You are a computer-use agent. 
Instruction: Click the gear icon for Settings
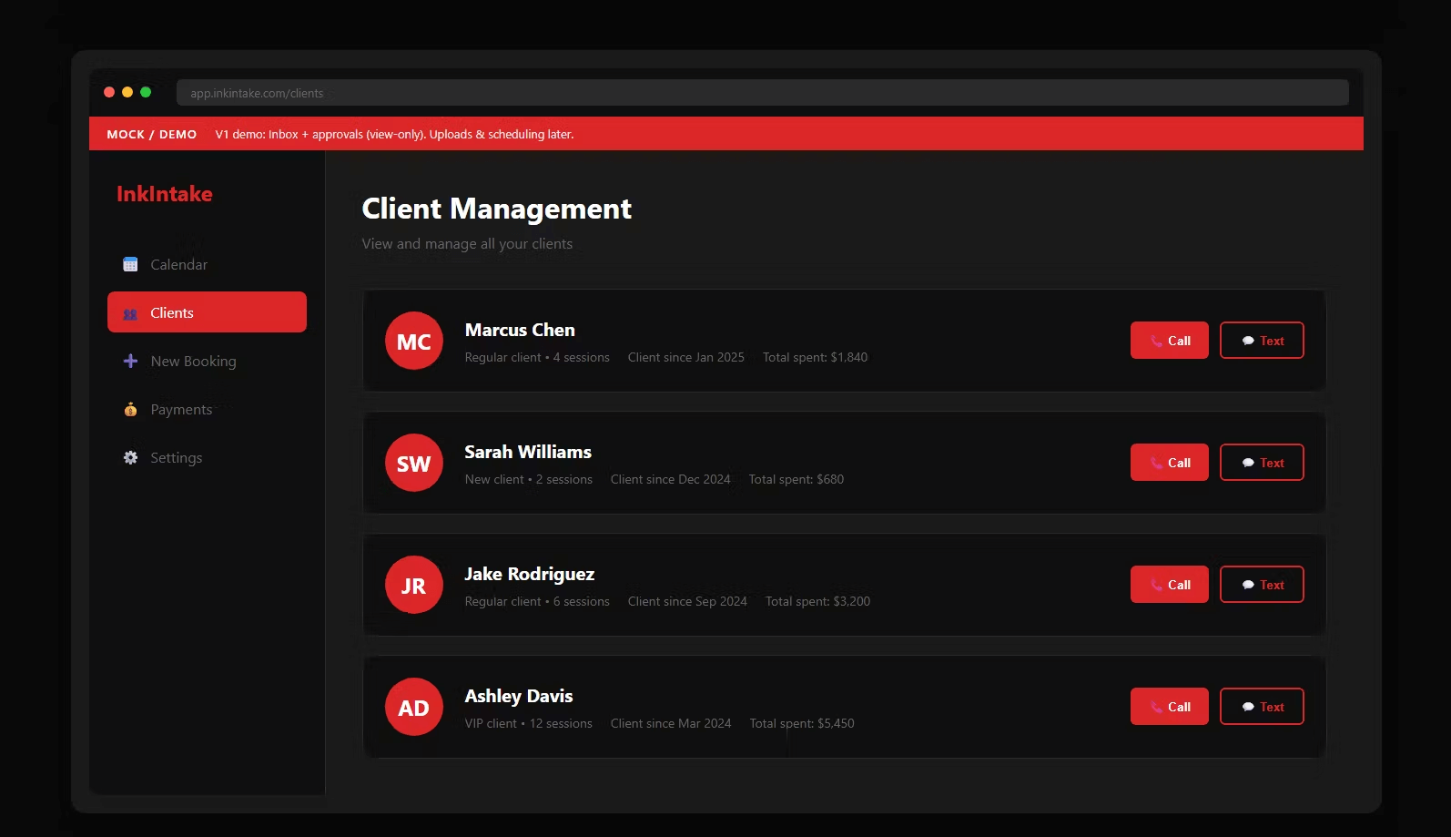[130, 458]
